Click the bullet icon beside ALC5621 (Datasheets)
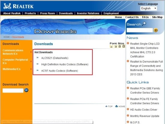 click(37, 58)
